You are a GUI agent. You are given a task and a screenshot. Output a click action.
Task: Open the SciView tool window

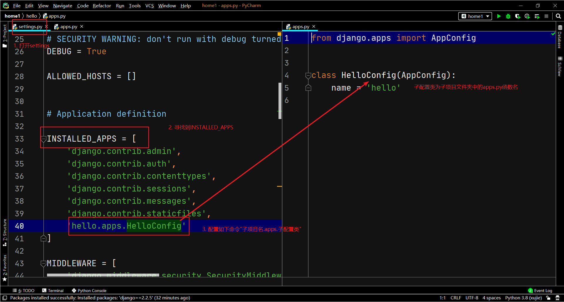click(560, 66)
